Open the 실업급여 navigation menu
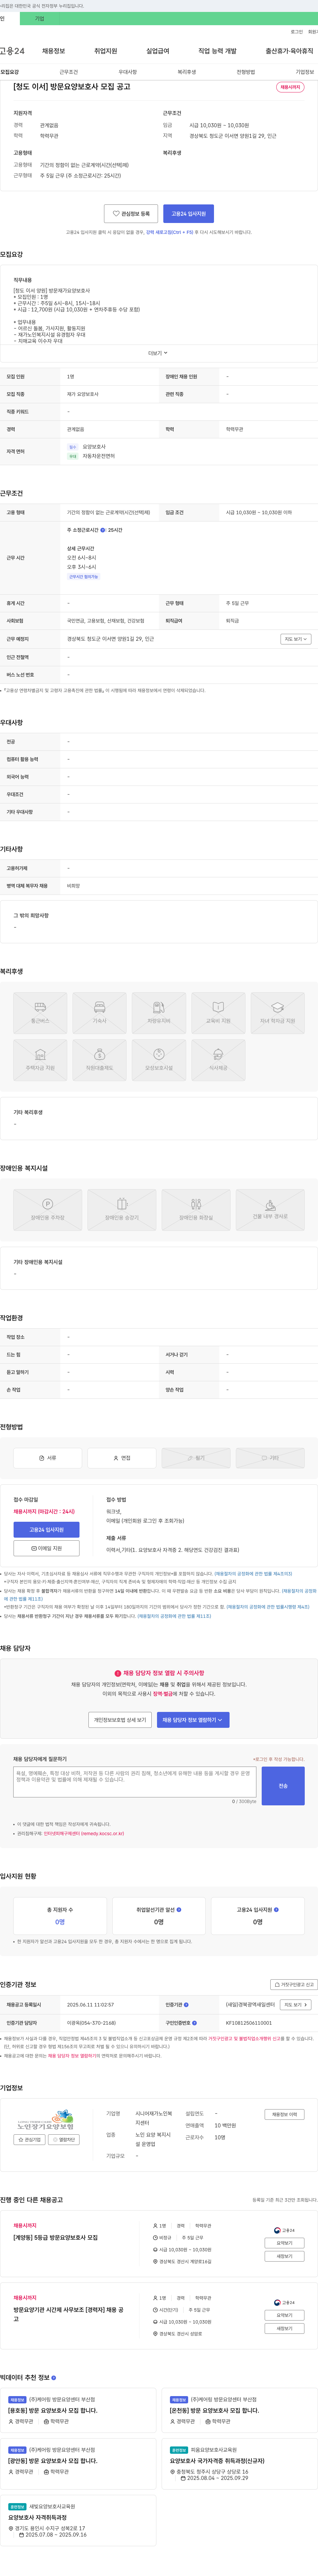 point(158,51)
